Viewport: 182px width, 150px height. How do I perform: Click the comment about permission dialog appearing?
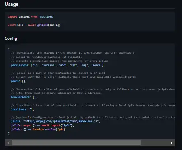pos(60,61)
